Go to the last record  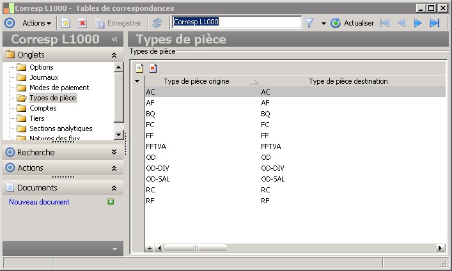434,23
